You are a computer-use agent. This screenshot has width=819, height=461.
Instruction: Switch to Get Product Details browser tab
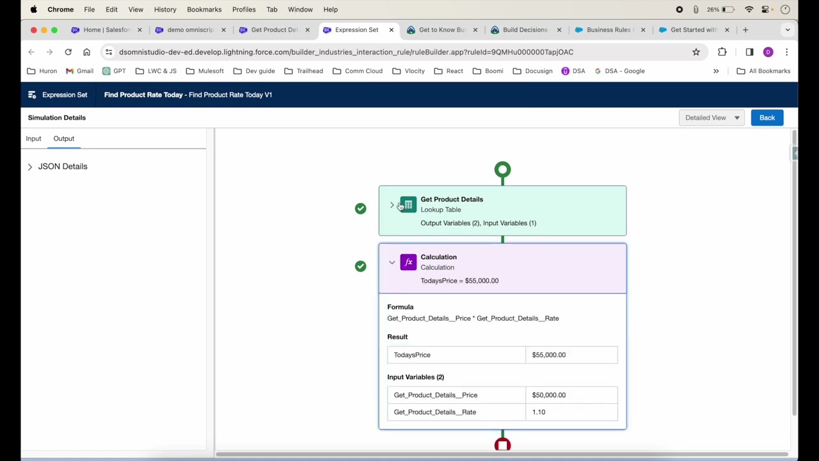274,29
